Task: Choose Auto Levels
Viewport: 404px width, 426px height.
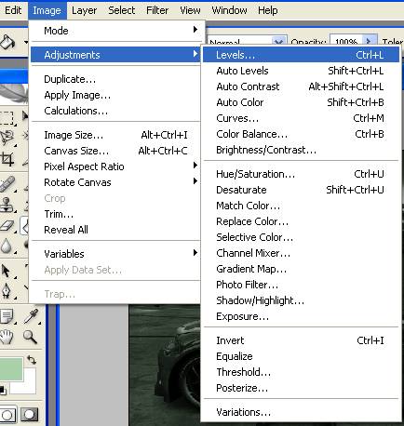Action: tap(301, 71)
